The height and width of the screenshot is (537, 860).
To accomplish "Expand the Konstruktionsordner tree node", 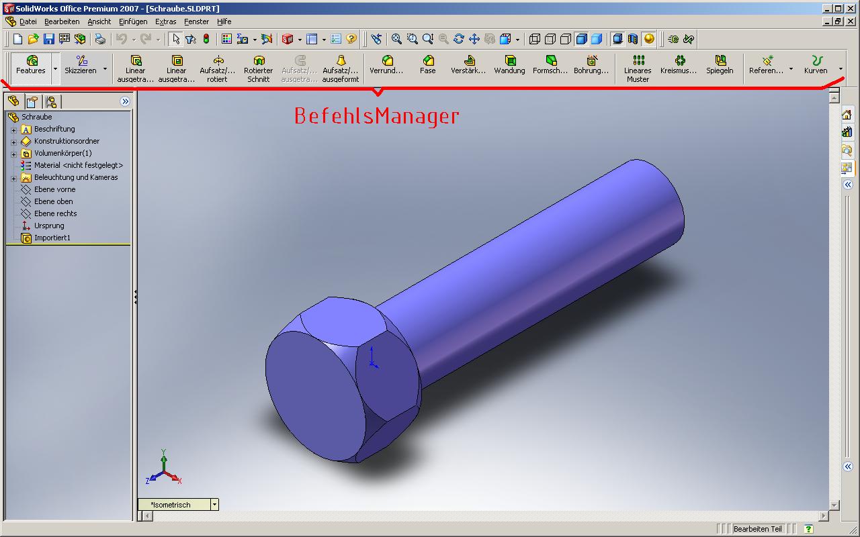I will [x=13, y=142].
